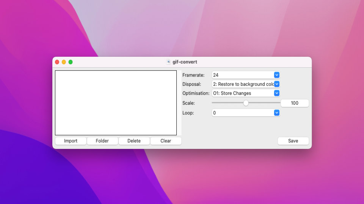Click the gif-convert document icon in title bar

click(x=168, y=62)
